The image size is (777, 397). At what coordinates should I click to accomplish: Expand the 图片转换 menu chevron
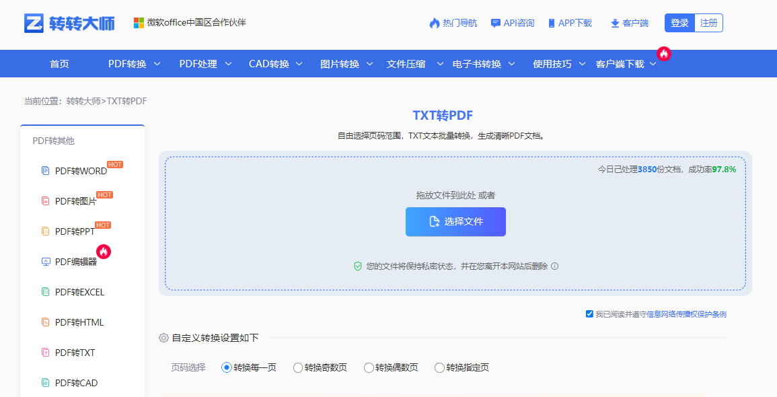click(370, 64)
